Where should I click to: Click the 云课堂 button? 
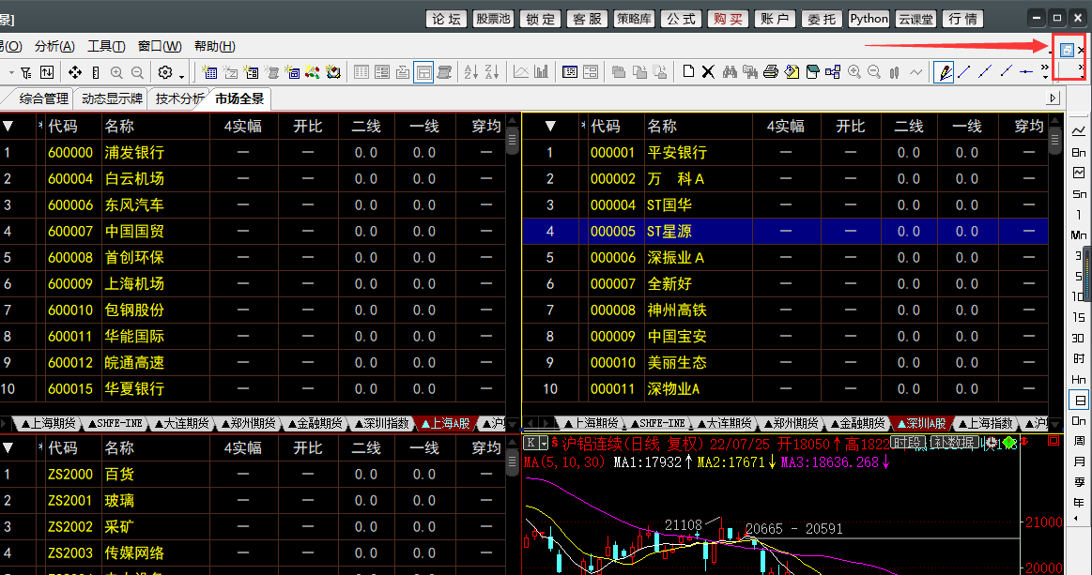point(915,19)
